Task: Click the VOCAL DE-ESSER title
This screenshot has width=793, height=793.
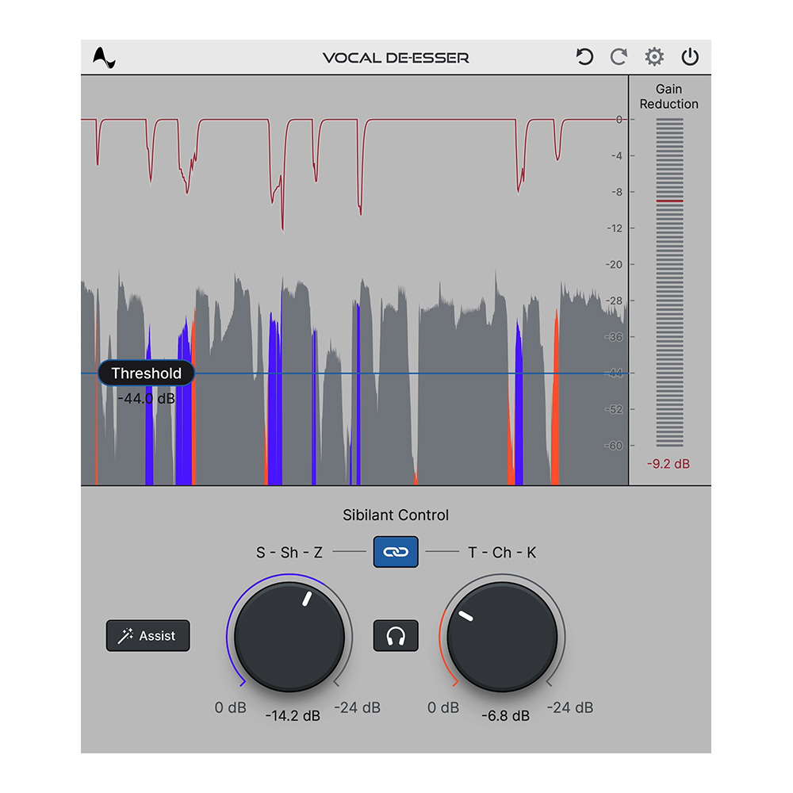Action: 396,58
